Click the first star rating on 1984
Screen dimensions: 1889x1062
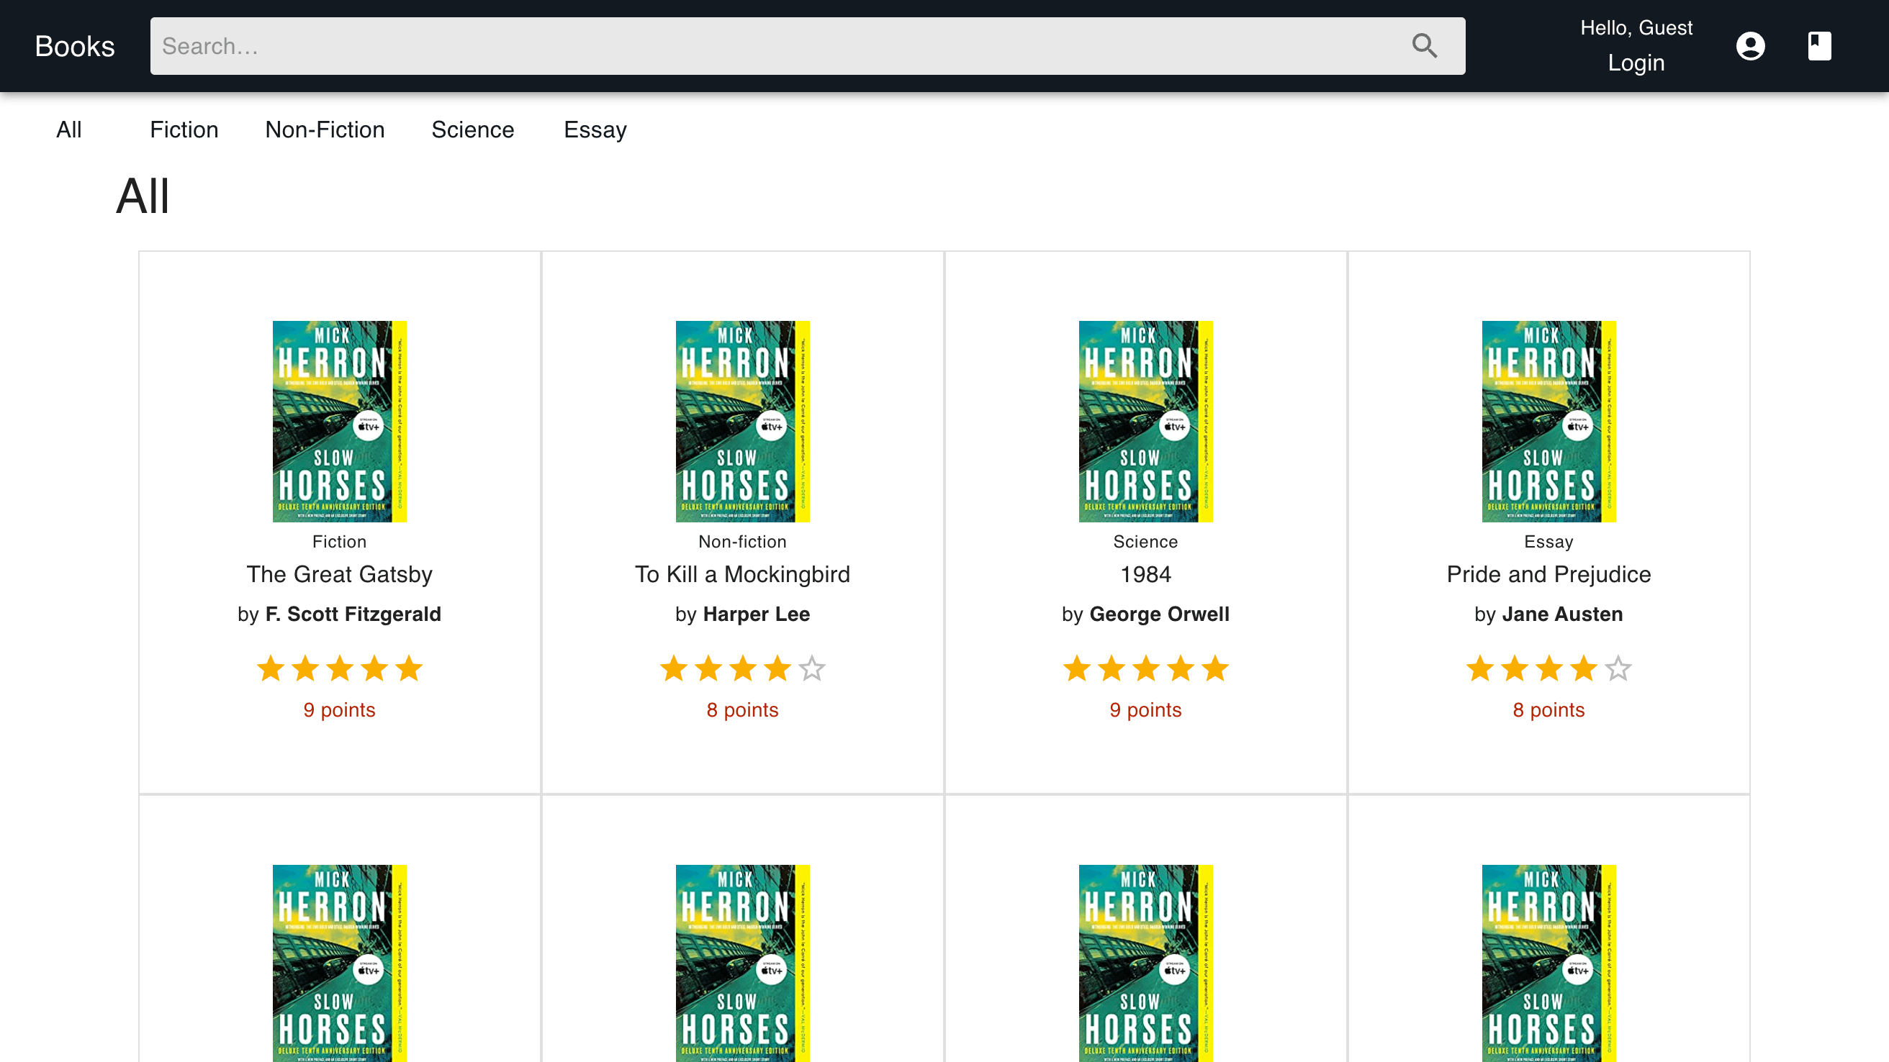(x=1077, y=668)
